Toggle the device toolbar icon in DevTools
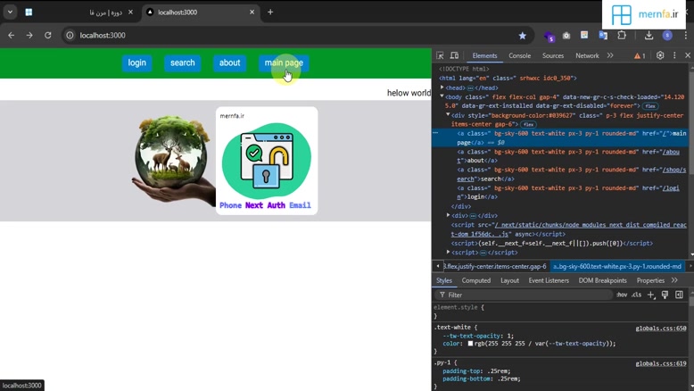The height and width of the screenshot is (391, 694). point(454,55)
